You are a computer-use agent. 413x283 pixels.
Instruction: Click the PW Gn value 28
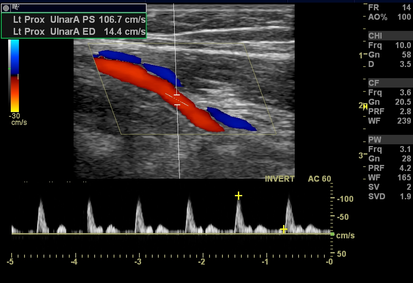coord(407,159)
